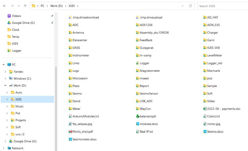This screenshot has height=151, width=248.
Task: Select Garni folder name
Action: [211, 40]
